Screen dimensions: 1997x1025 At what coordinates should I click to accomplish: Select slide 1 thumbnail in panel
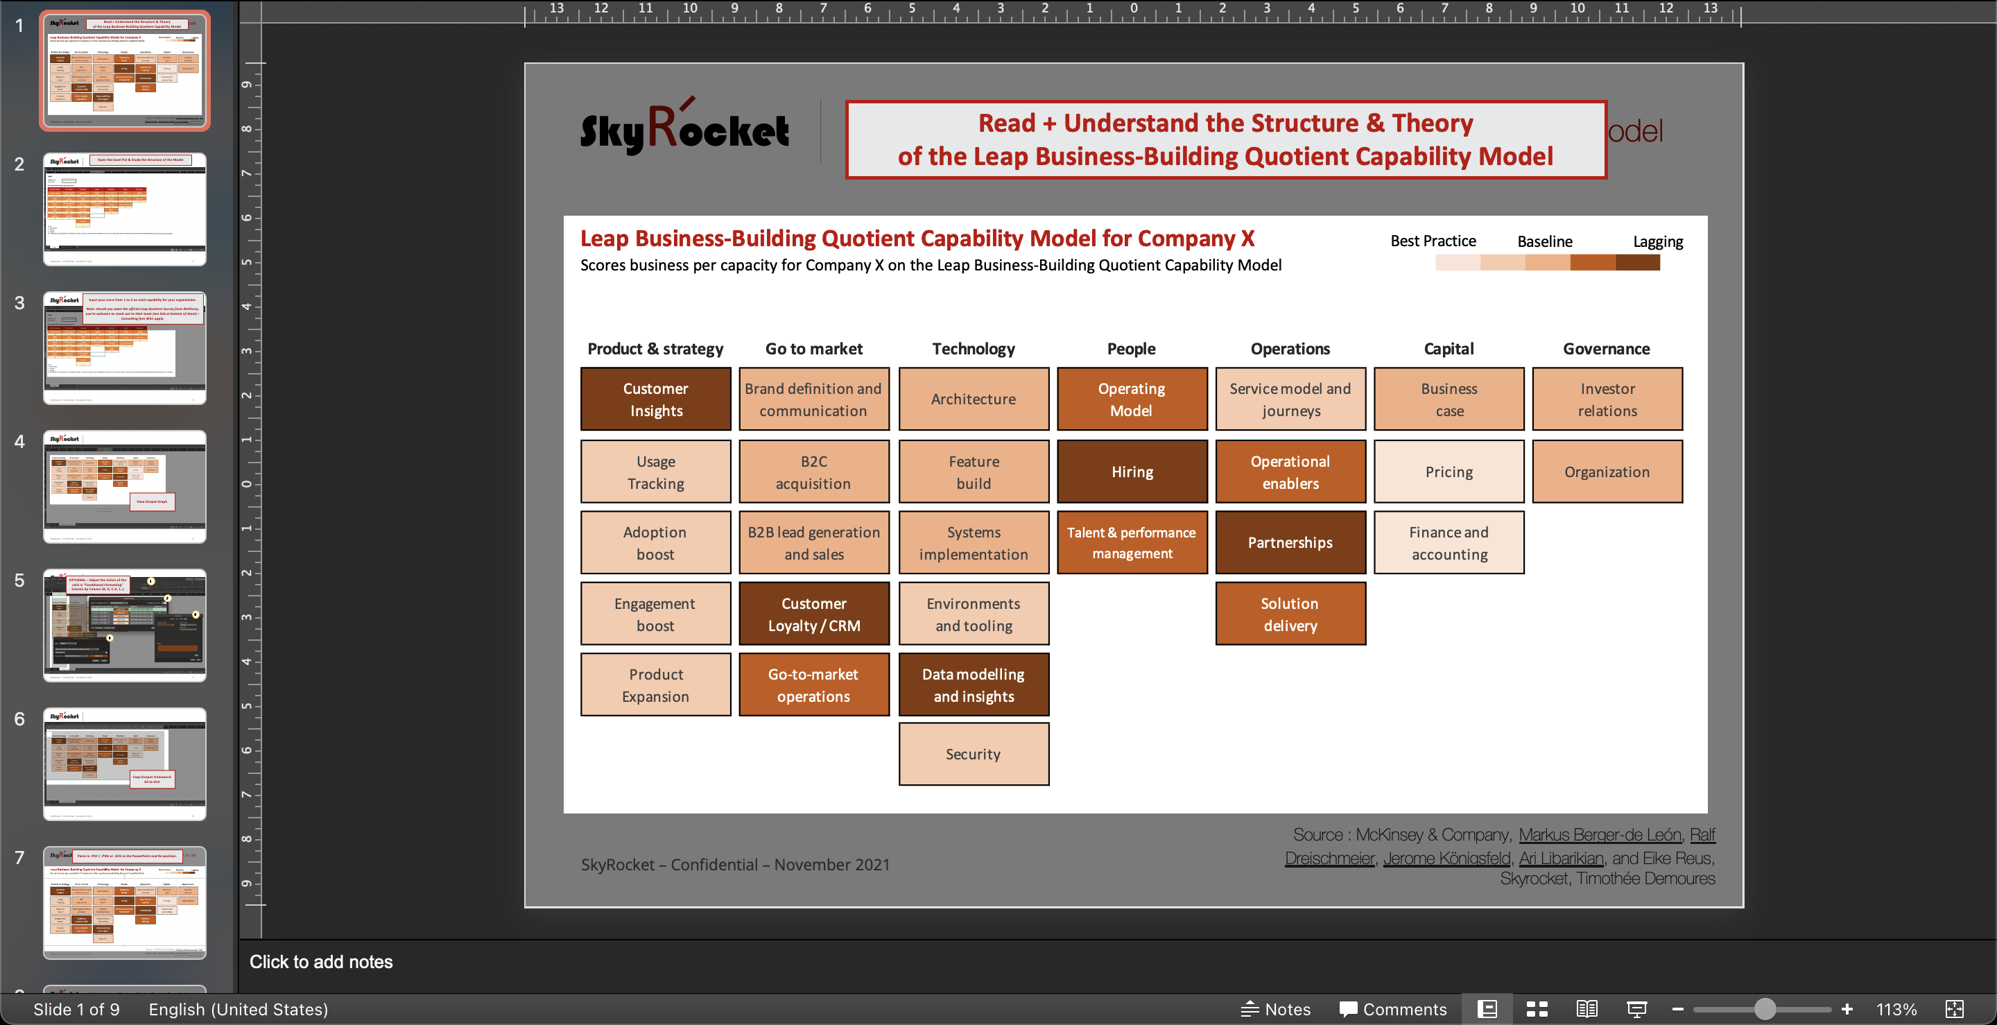125,71
